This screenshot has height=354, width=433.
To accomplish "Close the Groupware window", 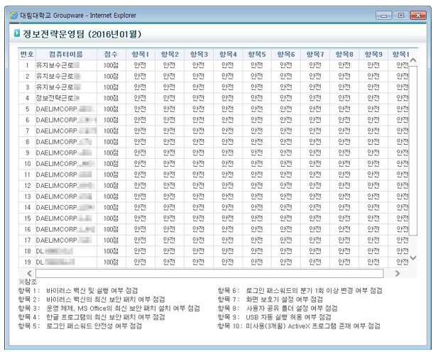I will click(418, 16).
